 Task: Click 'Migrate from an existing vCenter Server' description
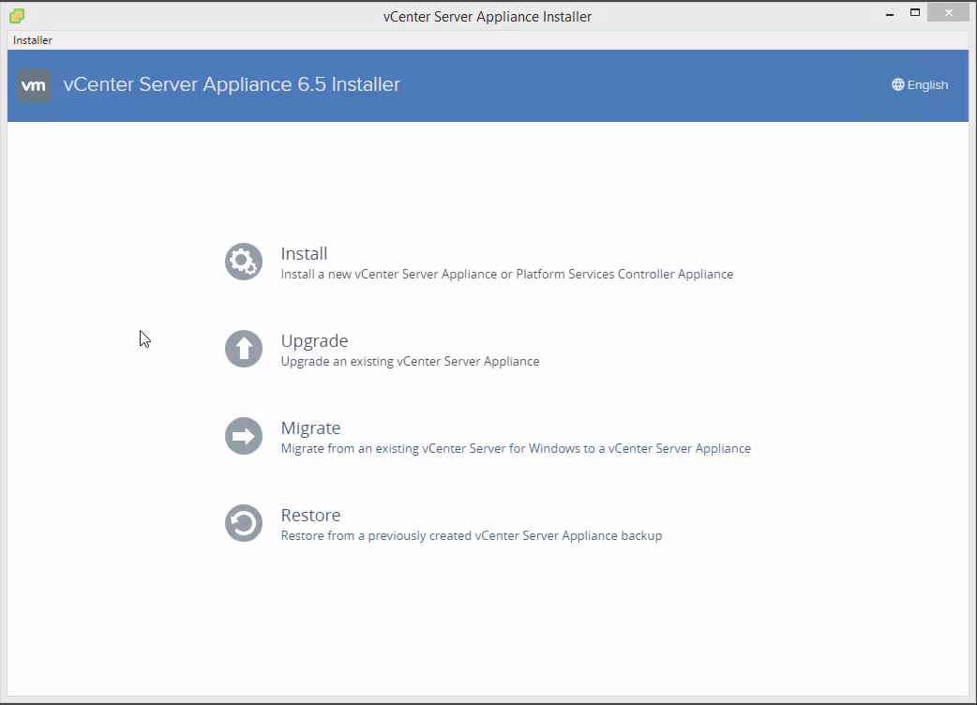516,449
